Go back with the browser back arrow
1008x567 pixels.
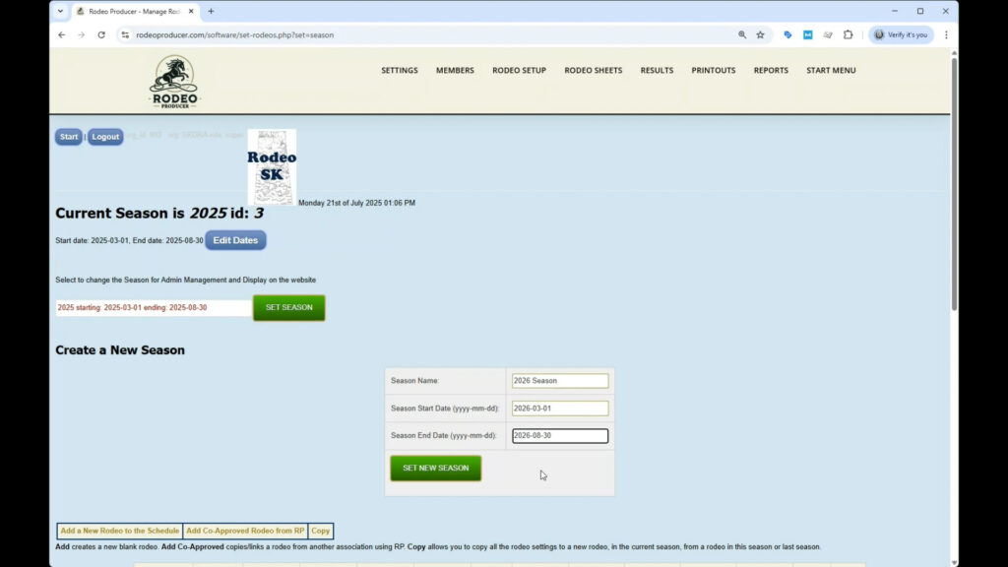[62, 34]
